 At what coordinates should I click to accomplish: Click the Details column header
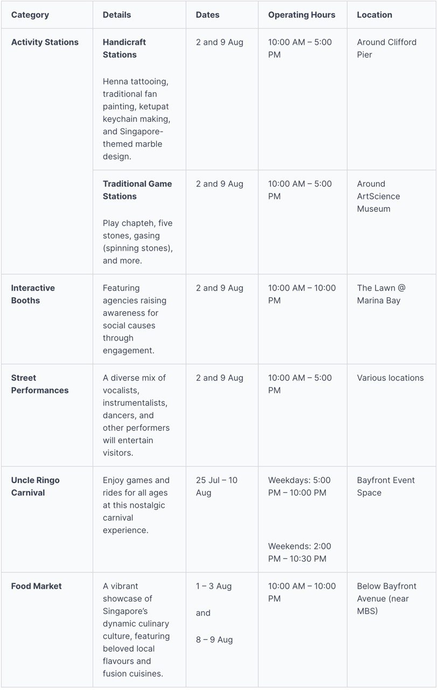[117, 15]
